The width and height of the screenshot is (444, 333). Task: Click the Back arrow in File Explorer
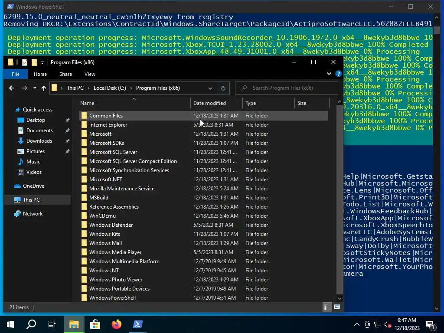[x=12, y=88]
